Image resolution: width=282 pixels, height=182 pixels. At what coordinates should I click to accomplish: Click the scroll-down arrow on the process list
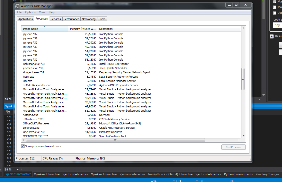pos(243,135)
